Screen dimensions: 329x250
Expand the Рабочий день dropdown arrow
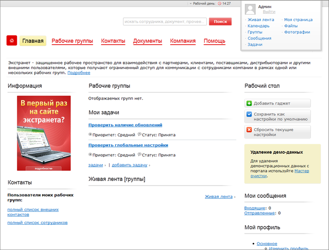tap(190, 3)
